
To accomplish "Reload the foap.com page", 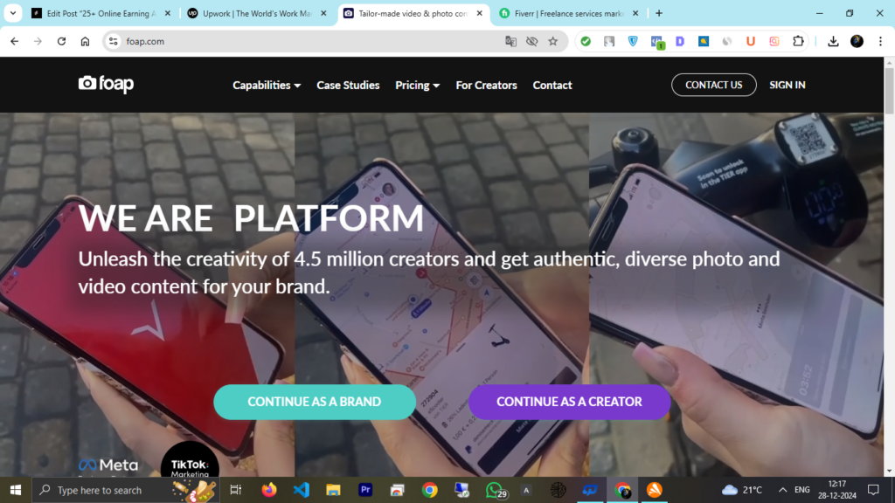I will (61, 41).
